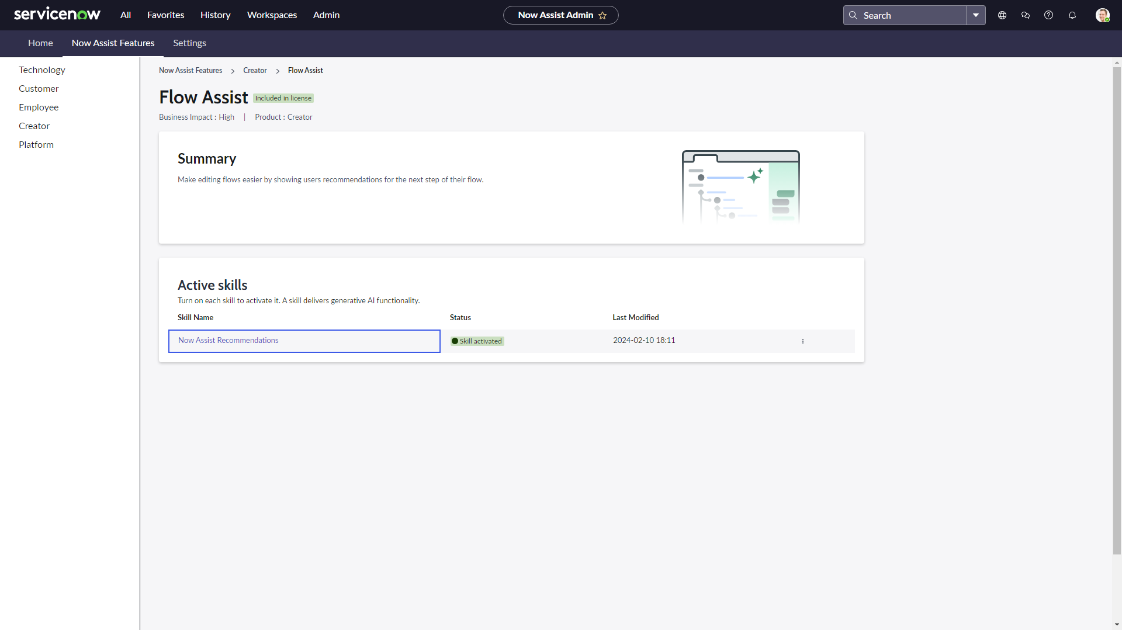Viewport: 1122px width, 631px height.
Task: Expand the Creator breadcrumb chevron
Action: click(278, 71)
